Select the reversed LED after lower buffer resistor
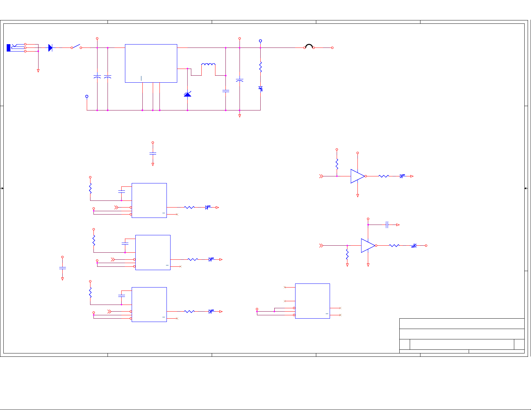The image size is (531, 410). (414, 246)
